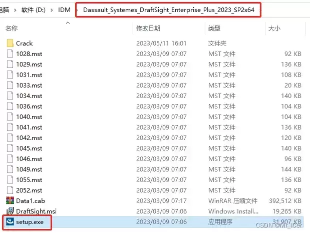Click the DraftSight_Enterprise_Plus folder name in address bar
The height and width of the screenshot is (233, 310).
[x=169, y=9]
